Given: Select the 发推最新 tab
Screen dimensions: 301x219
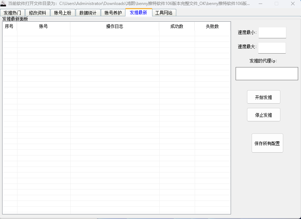Looking at the screenshot, I should coord(139,12).
